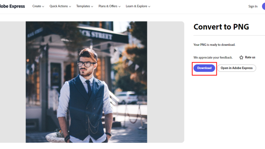265x149 pixels.
Task: Expand the chevron arrow next to Create
Action: point(43,6)
